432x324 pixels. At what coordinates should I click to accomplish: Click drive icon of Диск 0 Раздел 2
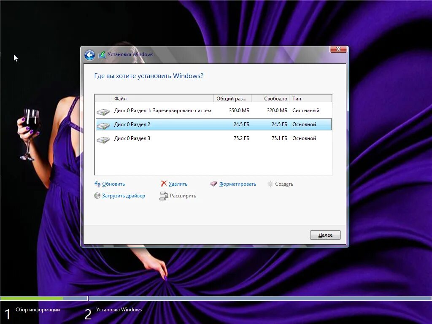tap(103, 126)
